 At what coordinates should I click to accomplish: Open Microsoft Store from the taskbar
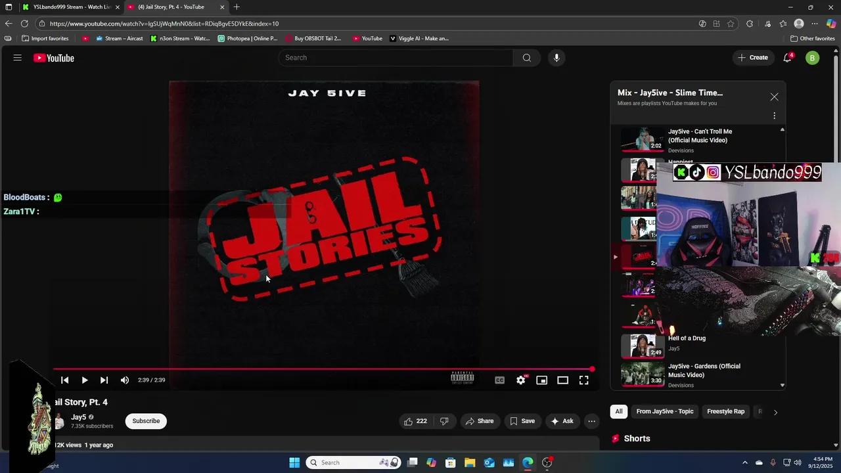(450, 462)
